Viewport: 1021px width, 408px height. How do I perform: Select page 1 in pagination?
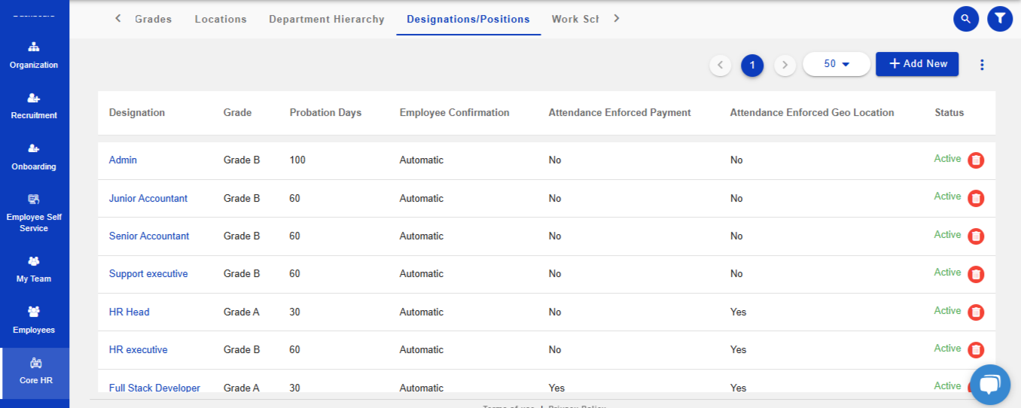click(x=752, y=65)
